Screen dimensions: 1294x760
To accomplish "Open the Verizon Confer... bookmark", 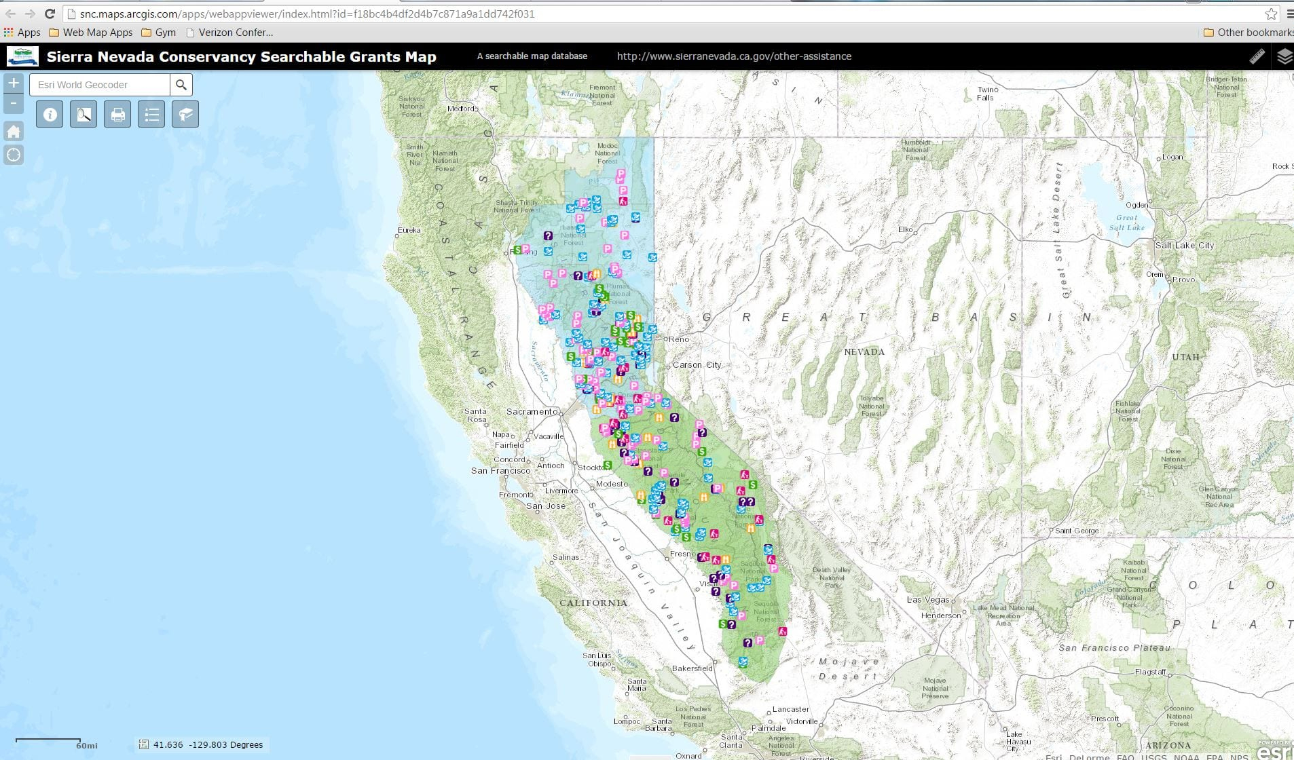I will pyautogui.click(x=229, y=33).
